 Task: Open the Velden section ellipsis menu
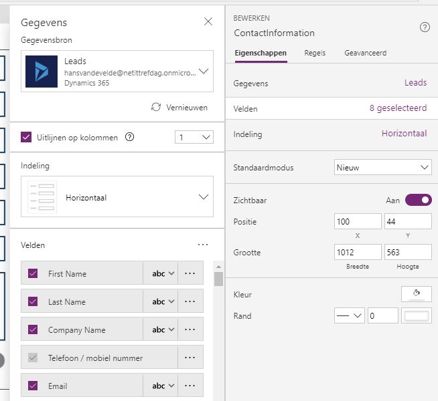pyautogui.click(x=203, y=245)
